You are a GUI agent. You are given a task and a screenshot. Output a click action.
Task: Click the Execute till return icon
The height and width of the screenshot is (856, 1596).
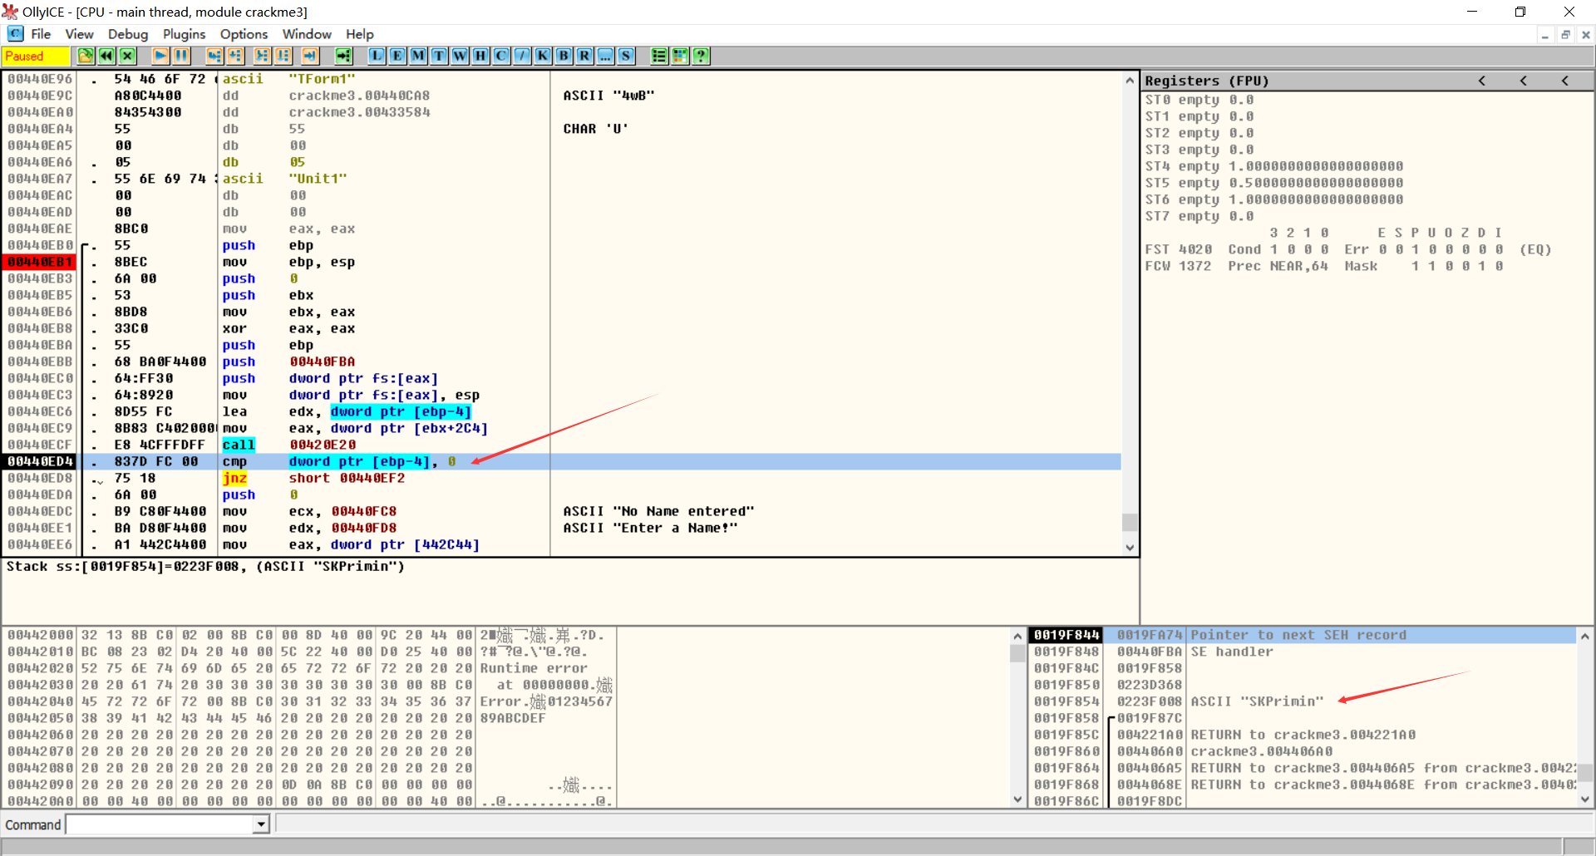pyautogui.click(x=310, y=56)
